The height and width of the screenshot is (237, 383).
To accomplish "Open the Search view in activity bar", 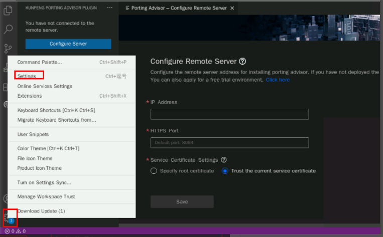I will (x=8, y=29).
